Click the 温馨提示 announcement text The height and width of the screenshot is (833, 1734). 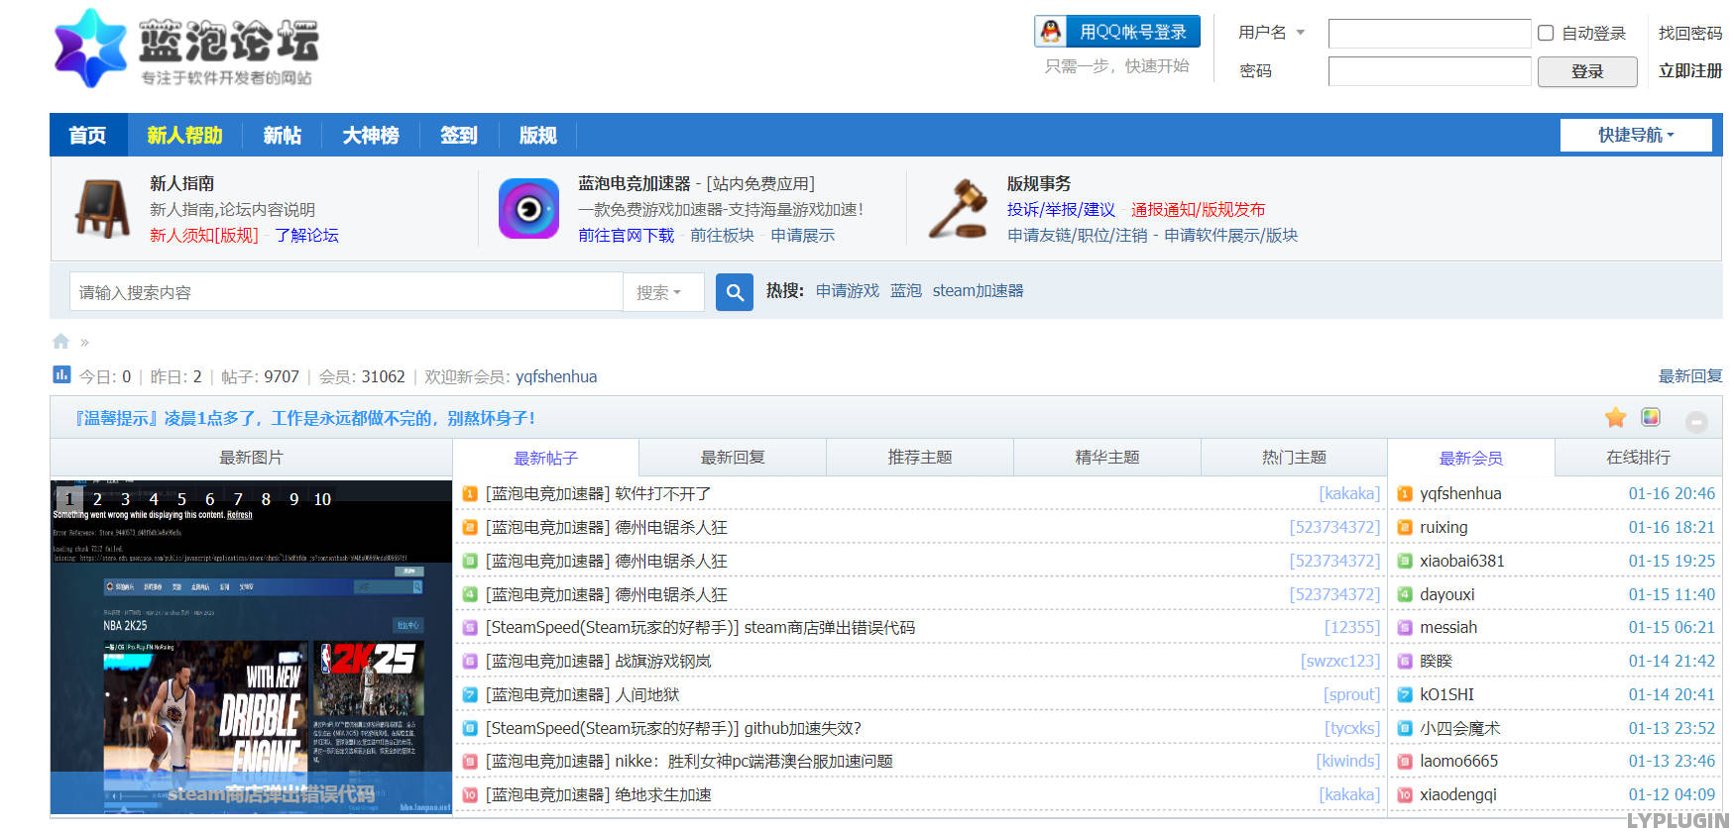point(305,418)
